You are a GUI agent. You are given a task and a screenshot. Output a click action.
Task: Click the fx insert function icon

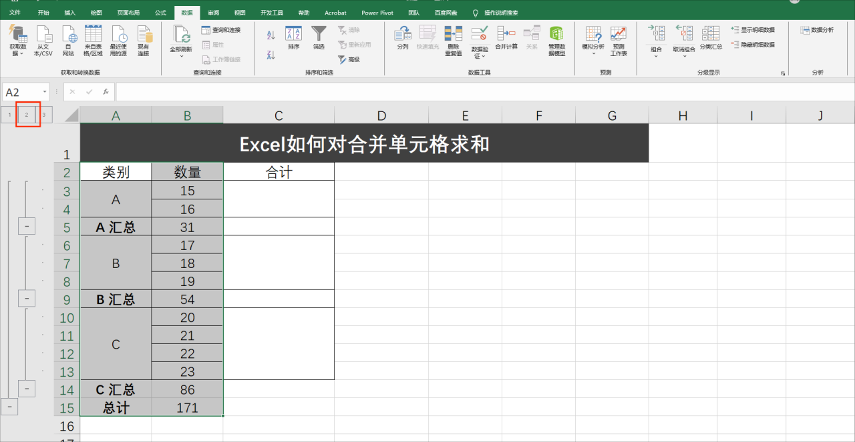[x=106, y=92]
